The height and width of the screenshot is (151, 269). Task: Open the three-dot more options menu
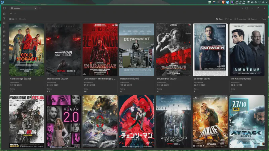[264, 13]
